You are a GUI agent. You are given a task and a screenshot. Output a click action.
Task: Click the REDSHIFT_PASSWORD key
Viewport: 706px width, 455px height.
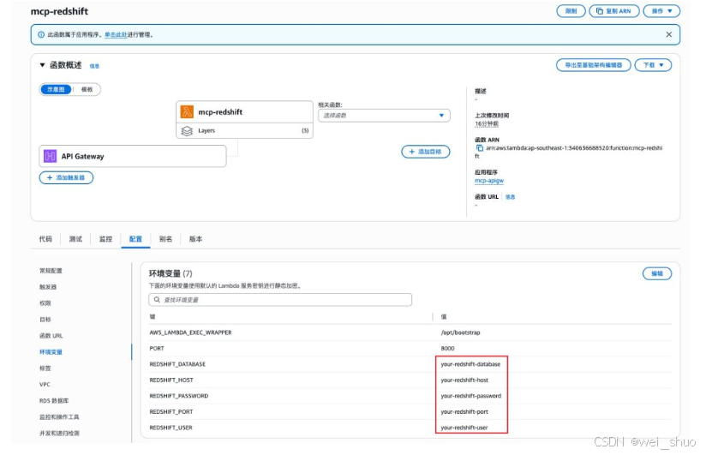[179, 396]
